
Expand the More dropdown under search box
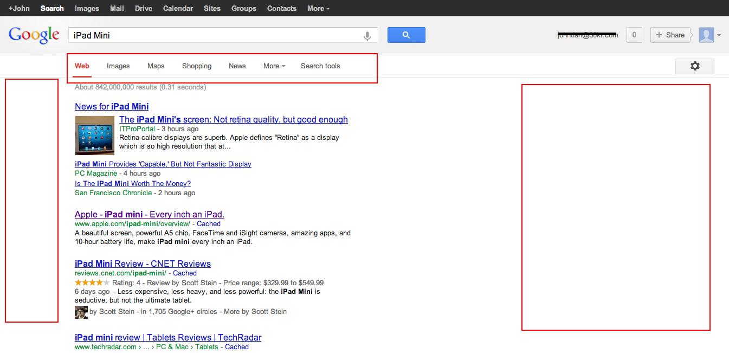(x=274, y=66)
